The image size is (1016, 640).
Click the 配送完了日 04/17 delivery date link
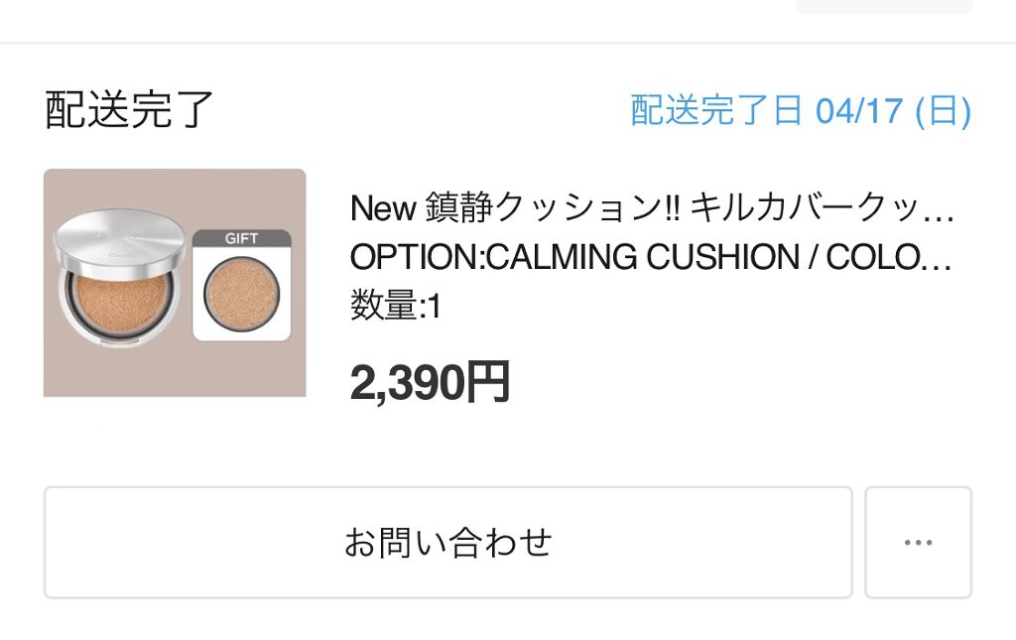pyautogui.click(x=800, y=111)
